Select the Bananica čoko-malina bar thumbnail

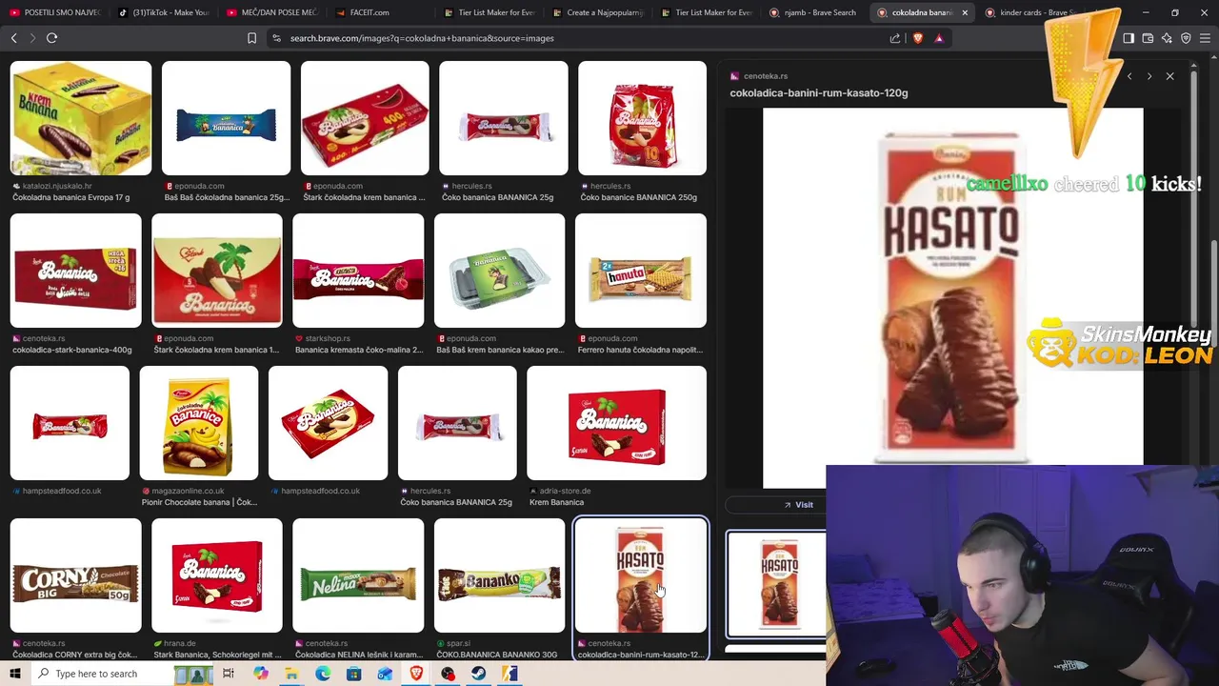(358, 271)
